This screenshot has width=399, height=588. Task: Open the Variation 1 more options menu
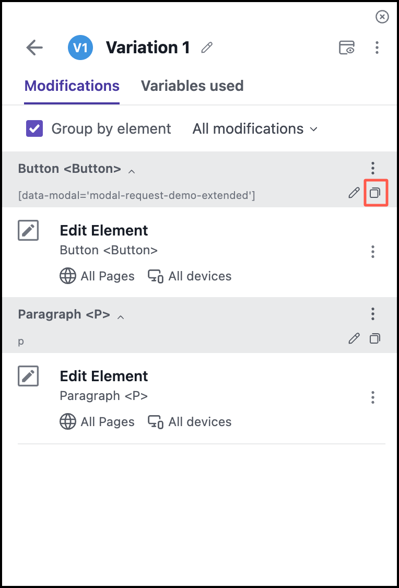pyautogui.click(x=377, y=48)
